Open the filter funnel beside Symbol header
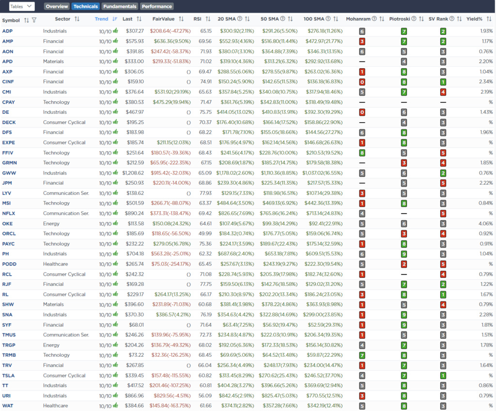The image size is (496, 411). coord(33,20)
